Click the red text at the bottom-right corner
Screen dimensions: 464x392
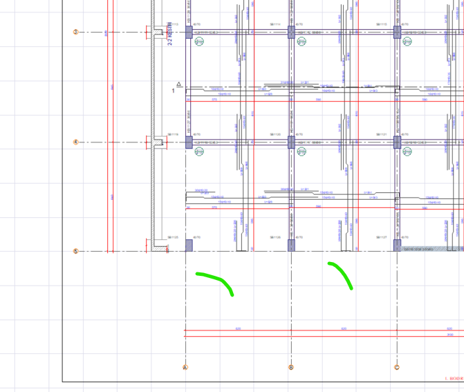454,378
